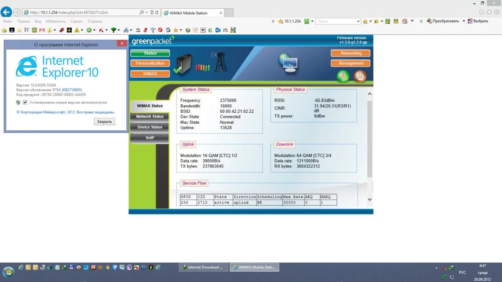Viewport: 502px width, 282px height.
Task: Open the Справка menu
Action: click(95, 21)
